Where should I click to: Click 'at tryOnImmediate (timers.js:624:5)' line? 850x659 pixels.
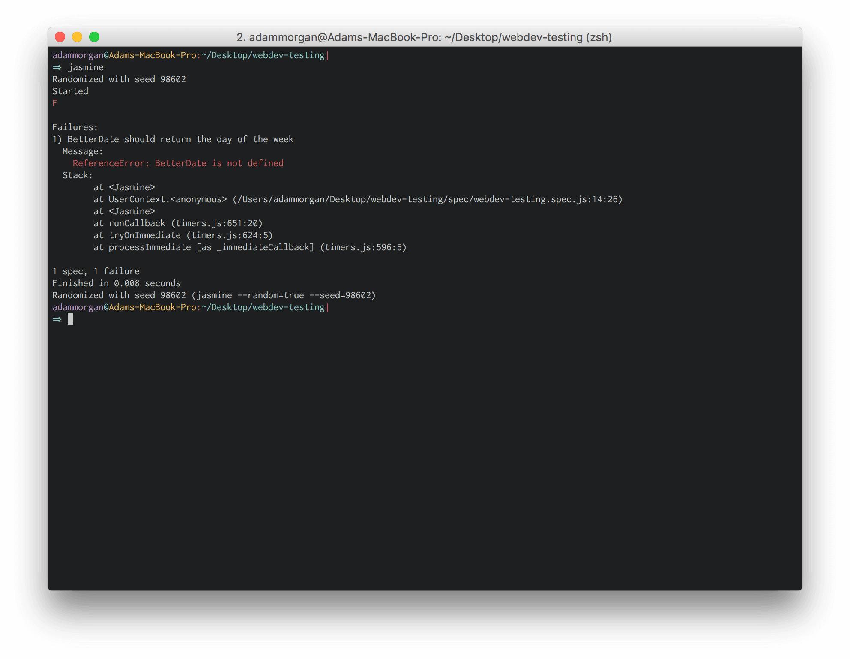(183, 235)
